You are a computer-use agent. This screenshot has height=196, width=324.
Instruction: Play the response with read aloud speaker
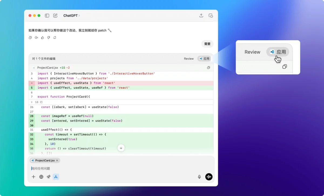[36, 38]
